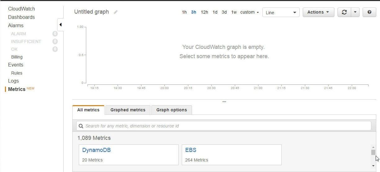Collapse the left navigation panel arrow
380x172 pixels.
pos(60,24)
